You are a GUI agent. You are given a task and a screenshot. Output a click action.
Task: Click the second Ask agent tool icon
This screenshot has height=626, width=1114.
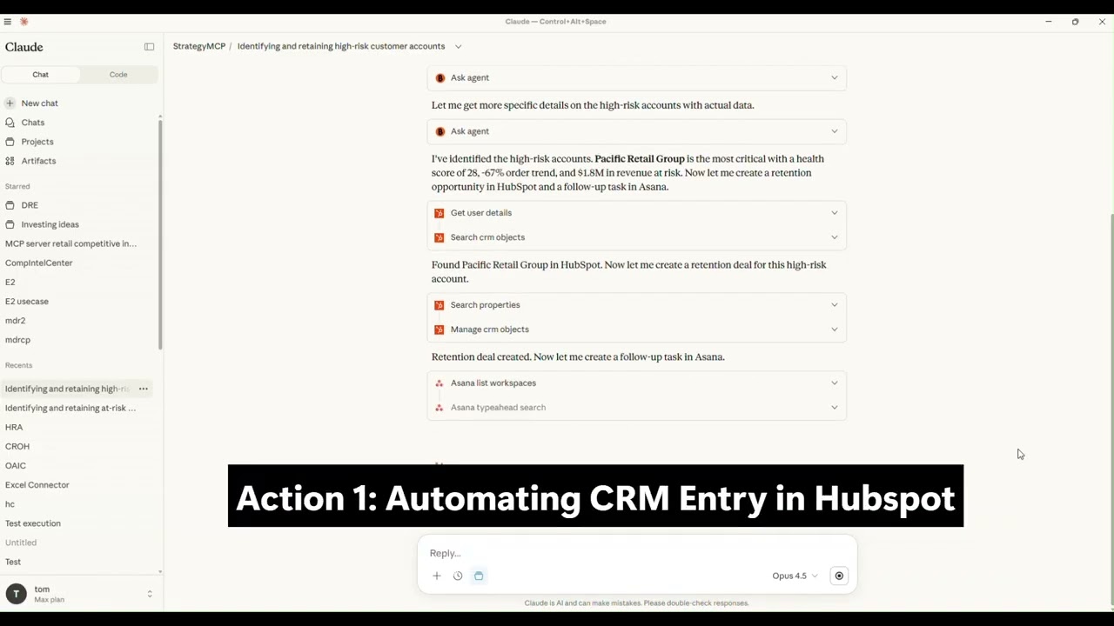click(x=440, y=131)
